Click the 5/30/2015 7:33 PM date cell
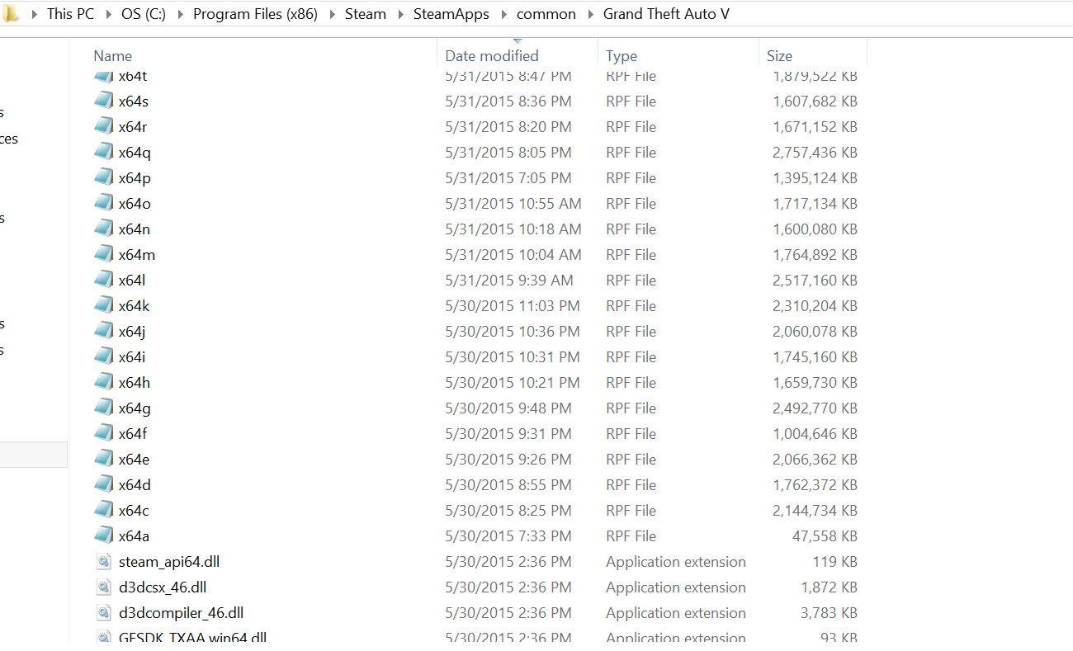 pyautogui.click(x=508, y=536)
